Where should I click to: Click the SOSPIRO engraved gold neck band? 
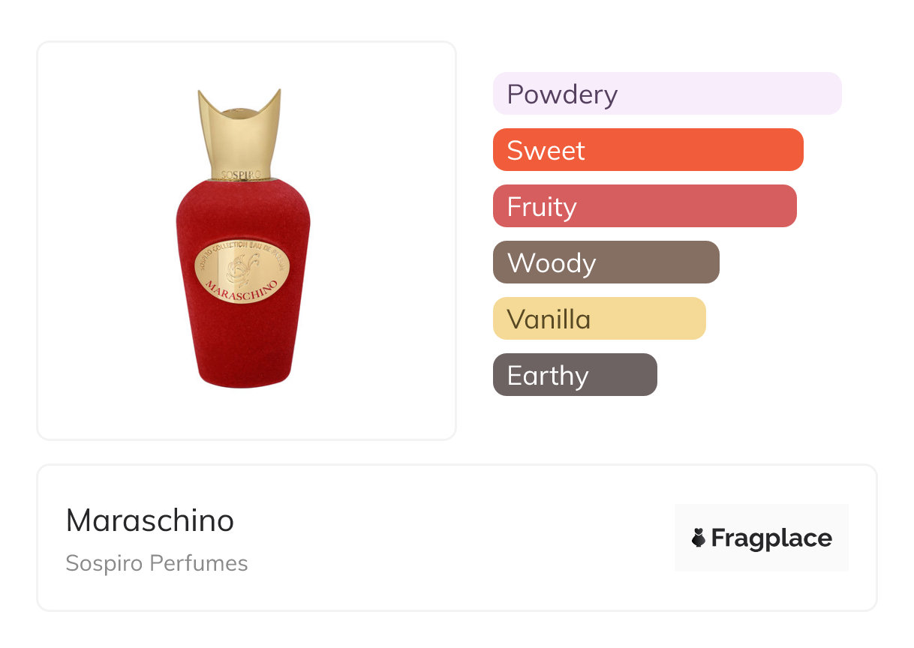point(241,174)
